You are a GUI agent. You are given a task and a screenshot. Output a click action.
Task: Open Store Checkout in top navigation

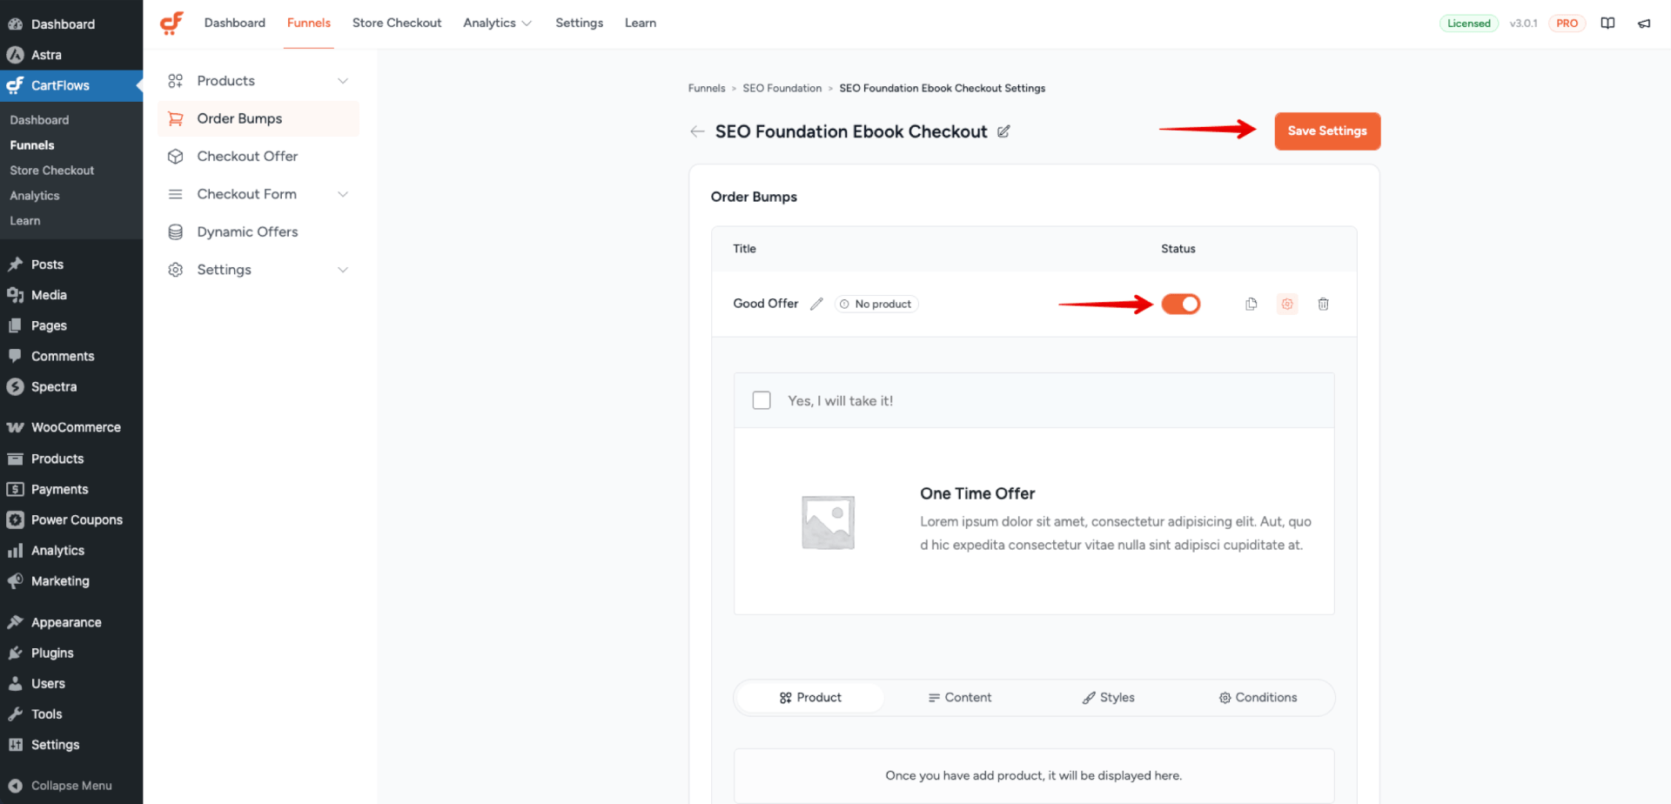tap(397, 23)
